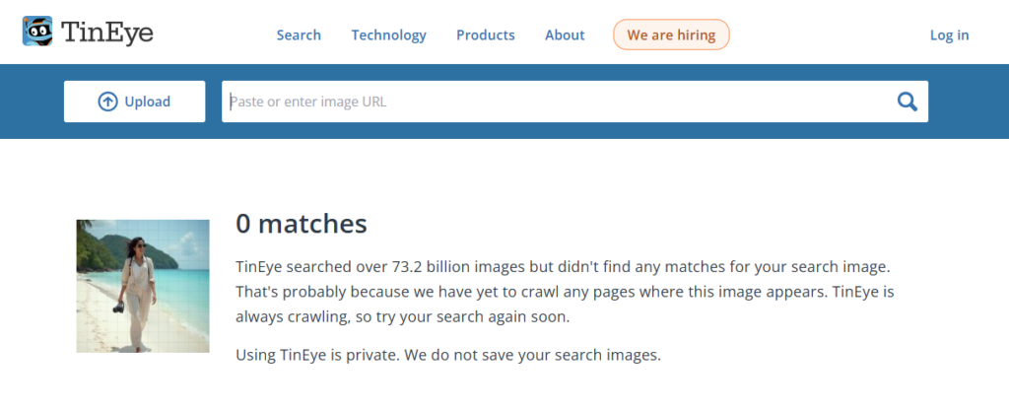Click the TinEye wordmark text

106,34
